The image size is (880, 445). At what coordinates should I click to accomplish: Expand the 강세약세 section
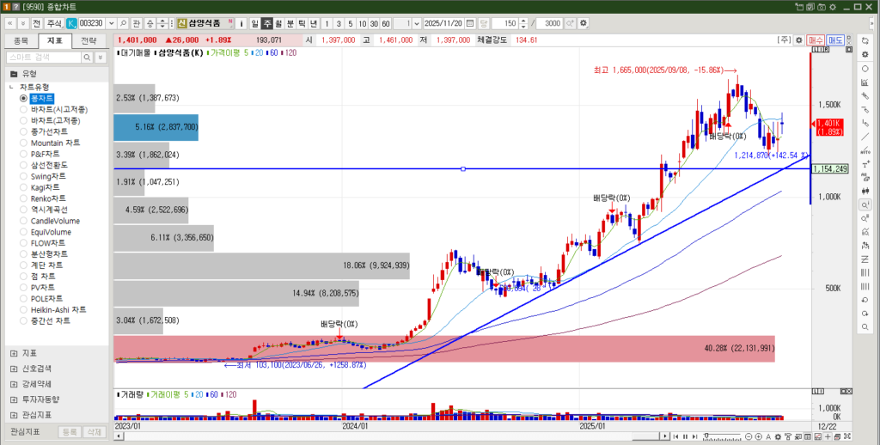click(x=14, y=384)
